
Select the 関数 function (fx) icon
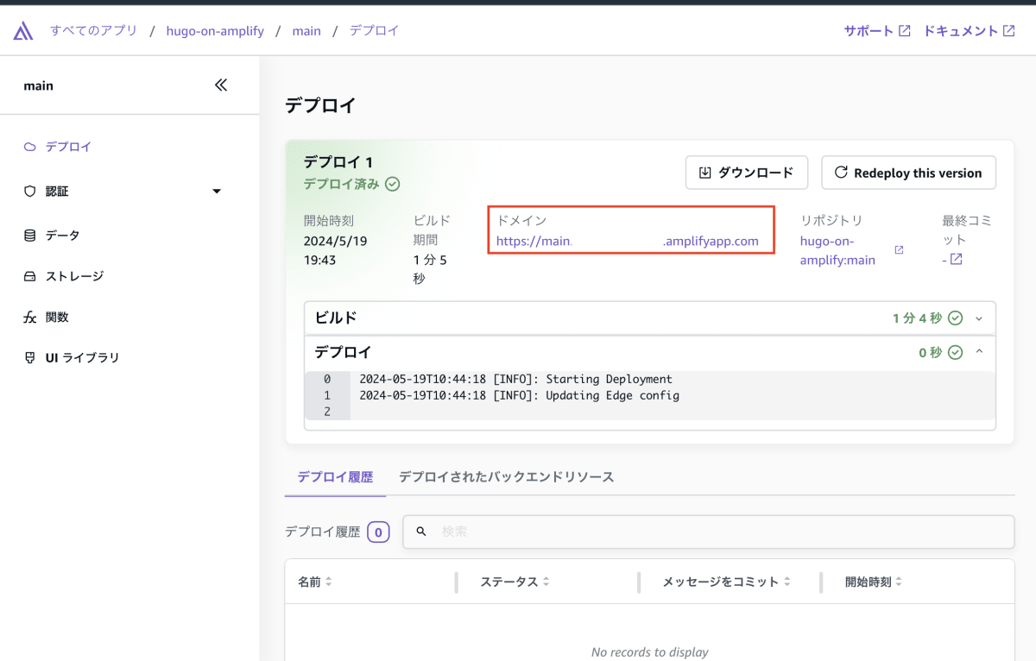pos(30,317)
